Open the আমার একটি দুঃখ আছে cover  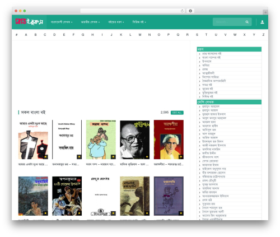tap(33, 140)
